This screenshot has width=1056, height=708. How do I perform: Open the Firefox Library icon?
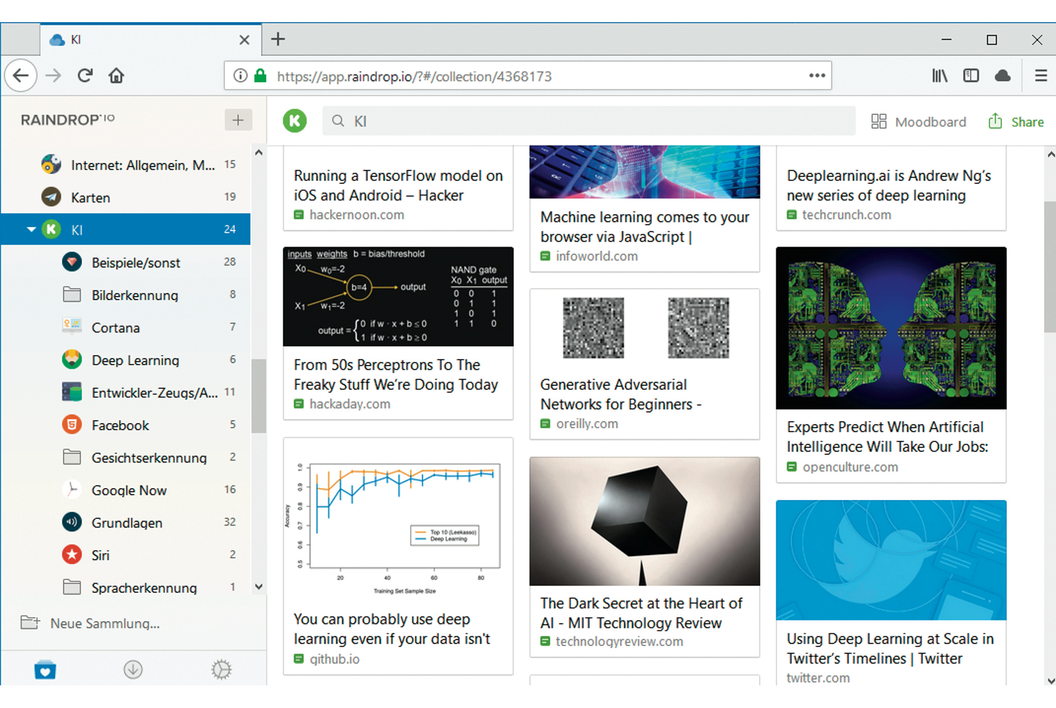coord(939,76)
